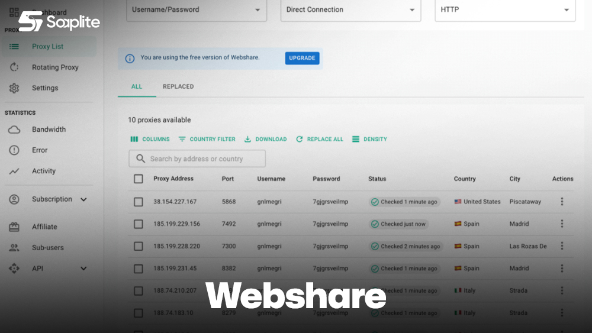Click the Error statistics icon

point(14,150)
